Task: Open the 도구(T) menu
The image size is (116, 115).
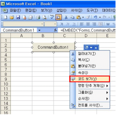Action: click(92, 10)
